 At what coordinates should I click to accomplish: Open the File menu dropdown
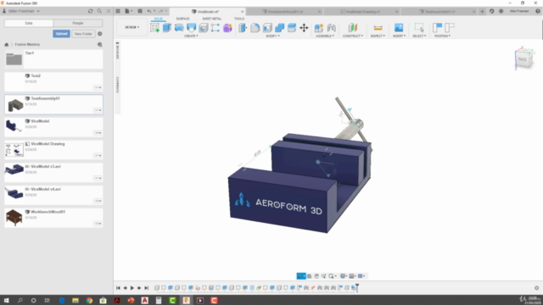click(x=128, y=11)
